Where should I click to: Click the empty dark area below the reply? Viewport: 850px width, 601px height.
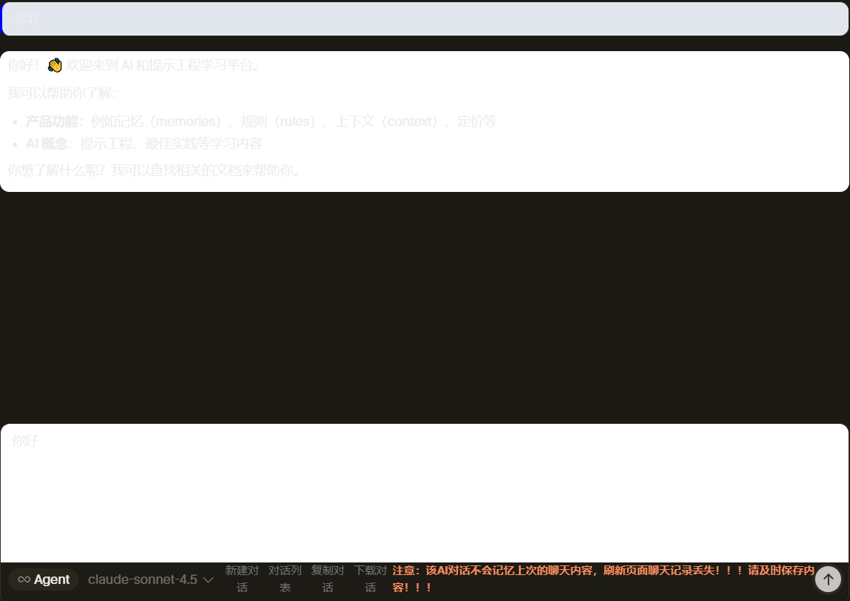point(424,304)
